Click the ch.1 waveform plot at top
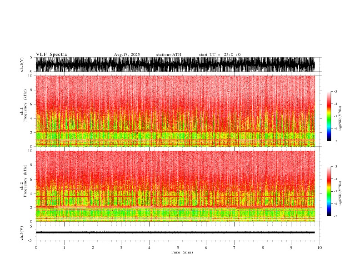Image resolution: width=360 pixels, height=278 pixels. click(x=175, y=65)
